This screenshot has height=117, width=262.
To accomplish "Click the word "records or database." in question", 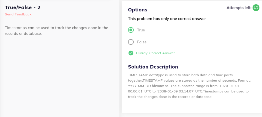I will 23,34.
